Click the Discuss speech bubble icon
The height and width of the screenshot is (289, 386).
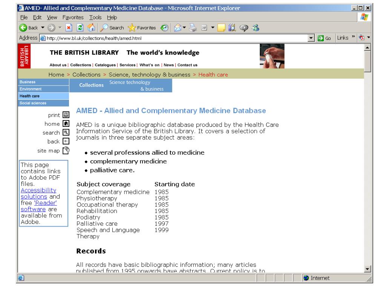[244, 28]
